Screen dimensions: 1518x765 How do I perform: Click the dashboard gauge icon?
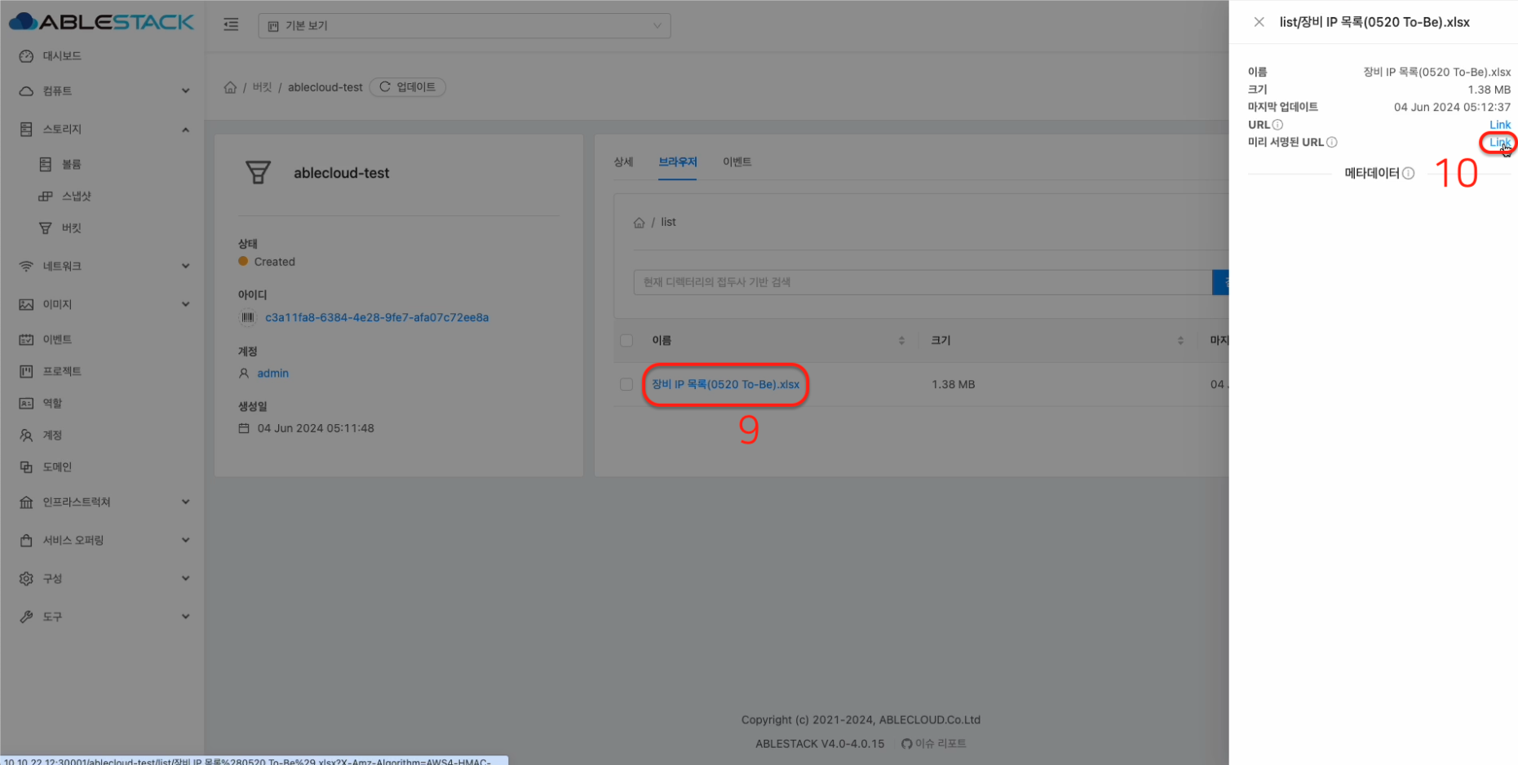pyautogui.click(x=26, y=56)
